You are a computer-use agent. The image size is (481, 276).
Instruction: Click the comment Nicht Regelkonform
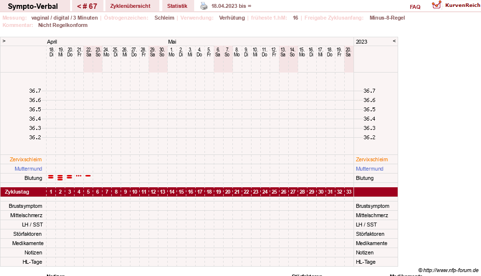63,25
